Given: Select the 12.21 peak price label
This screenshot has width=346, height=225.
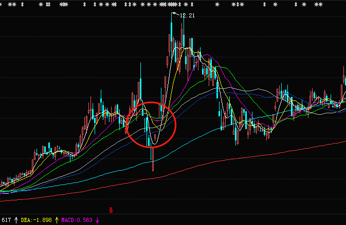Looking at the screenshot, I should pos(187,15).
